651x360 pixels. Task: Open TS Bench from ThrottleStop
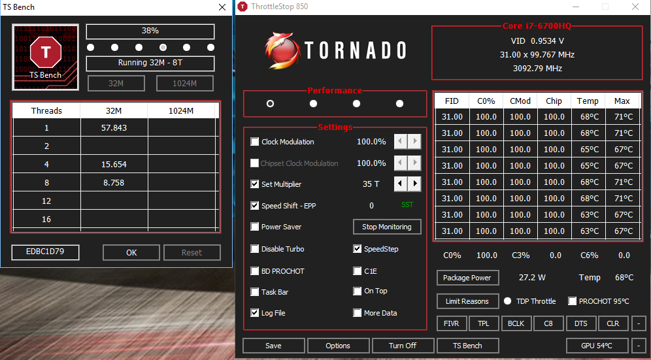click(467, 346)
